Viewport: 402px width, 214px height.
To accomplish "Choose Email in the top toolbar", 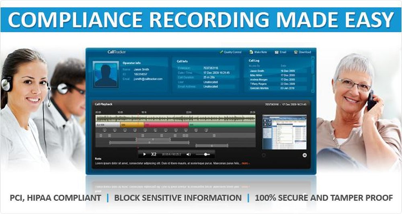I will 280,52.
